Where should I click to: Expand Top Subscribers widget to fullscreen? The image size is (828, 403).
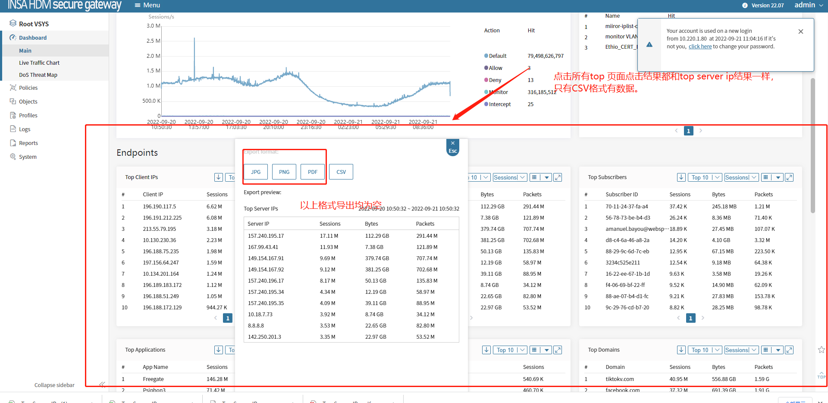(x=789, y=177)
